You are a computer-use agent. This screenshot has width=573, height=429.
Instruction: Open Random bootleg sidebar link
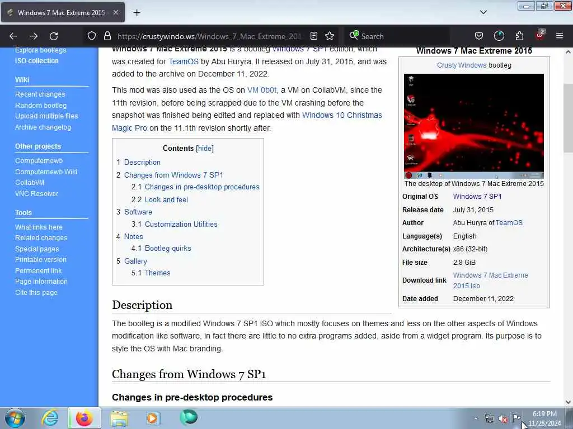click(x=40, y=106)
